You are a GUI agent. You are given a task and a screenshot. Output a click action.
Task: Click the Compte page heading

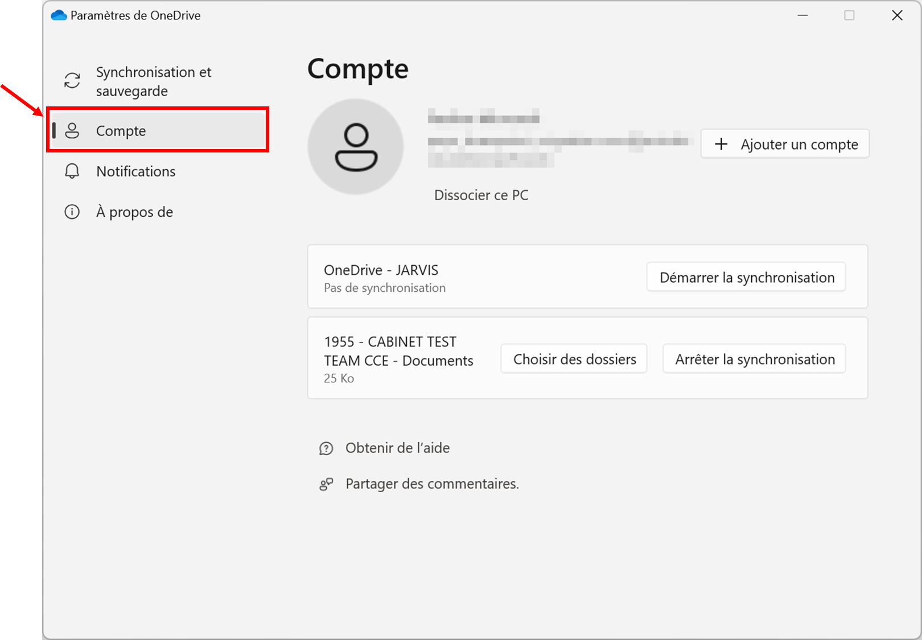coord(358,69)
